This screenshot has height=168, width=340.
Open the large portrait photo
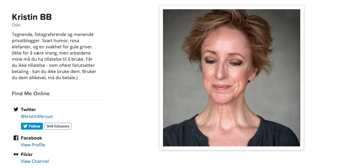point(231,78)
